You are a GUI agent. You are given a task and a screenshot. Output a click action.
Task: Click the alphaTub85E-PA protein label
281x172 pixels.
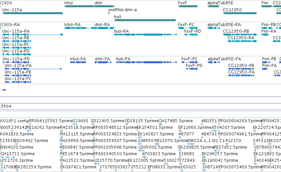(224, 59)
